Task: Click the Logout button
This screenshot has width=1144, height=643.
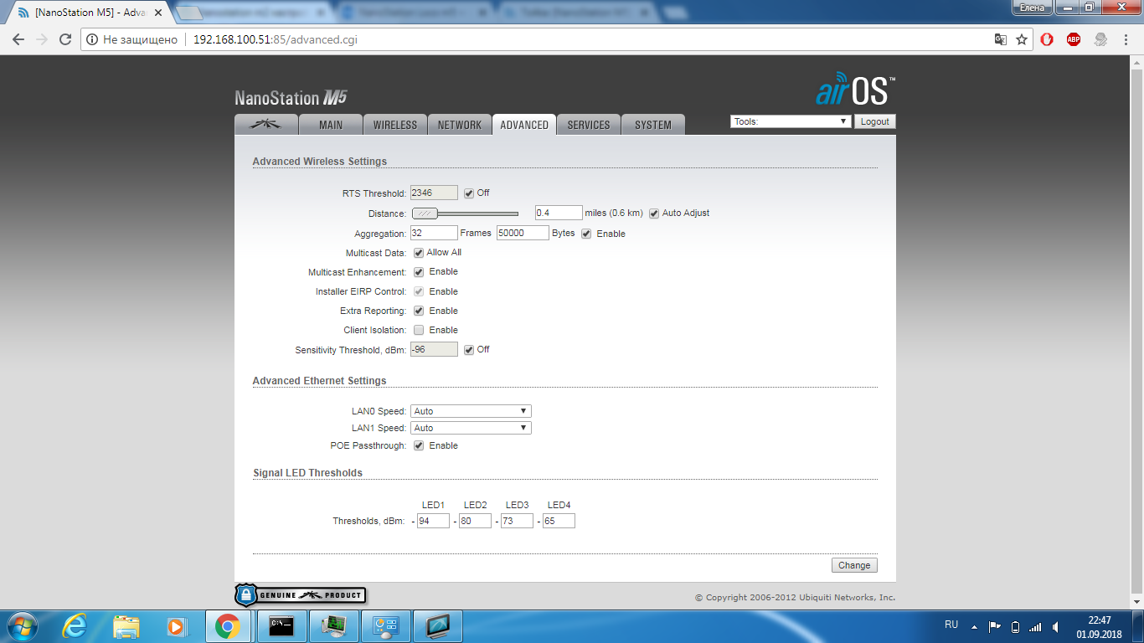Action: (874, 121)
